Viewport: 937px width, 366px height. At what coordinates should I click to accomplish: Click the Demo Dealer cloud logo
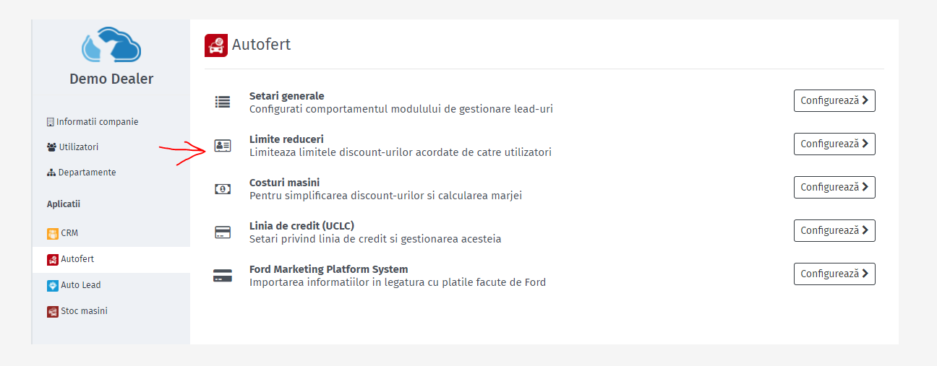point(111,45)
